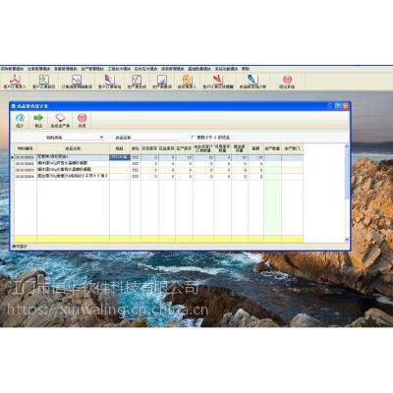Click the red 退出系统 exit system icon
This screenshot has width=393, height=393.
tap(287, 82)
